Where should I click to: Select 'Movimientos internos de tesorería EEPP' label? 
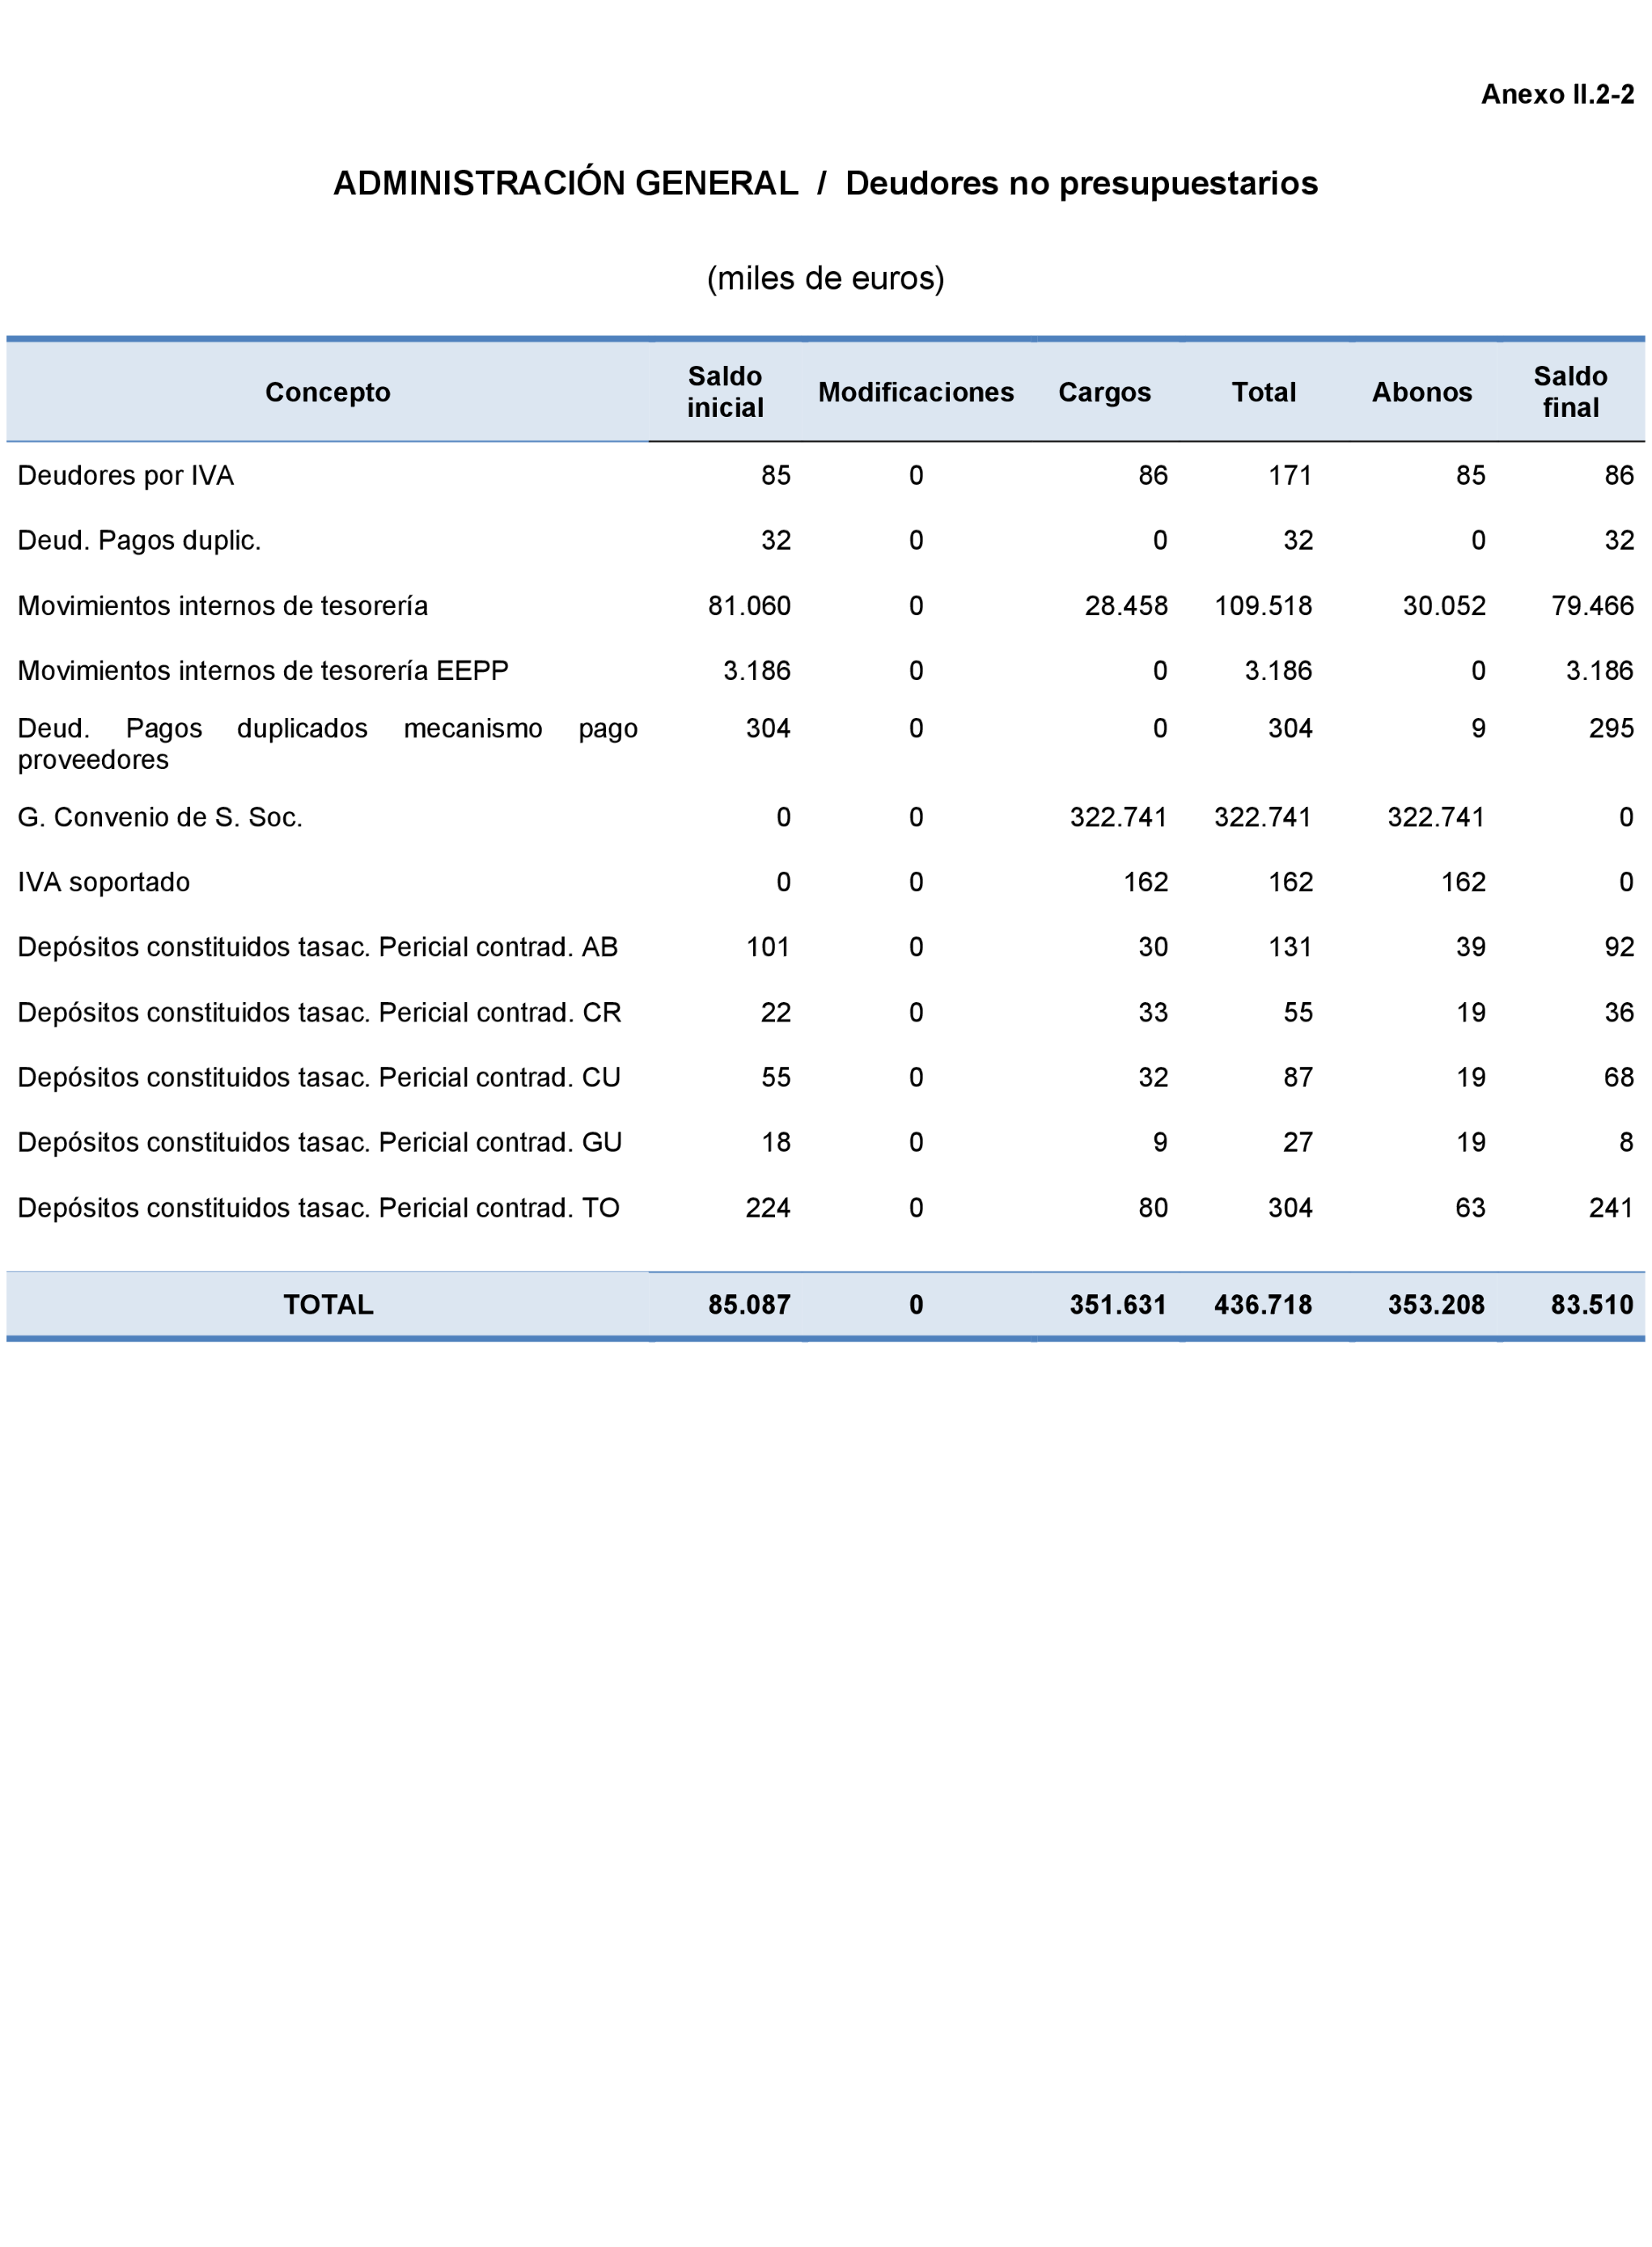click(264, 670)
